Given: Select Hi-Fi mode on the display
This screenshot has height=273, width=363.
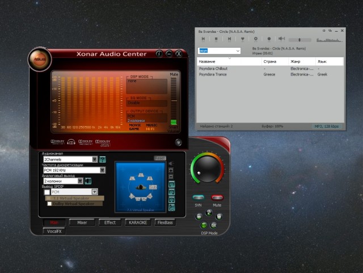Looking at the screenshot, I should coord(150,129).
